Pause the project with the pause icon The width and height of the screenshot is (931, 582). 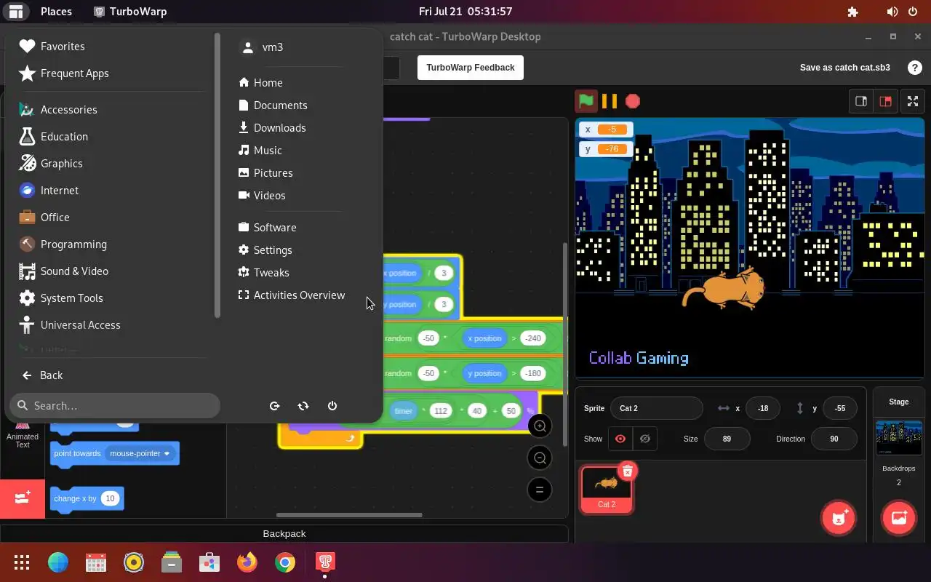pos(610,101)
